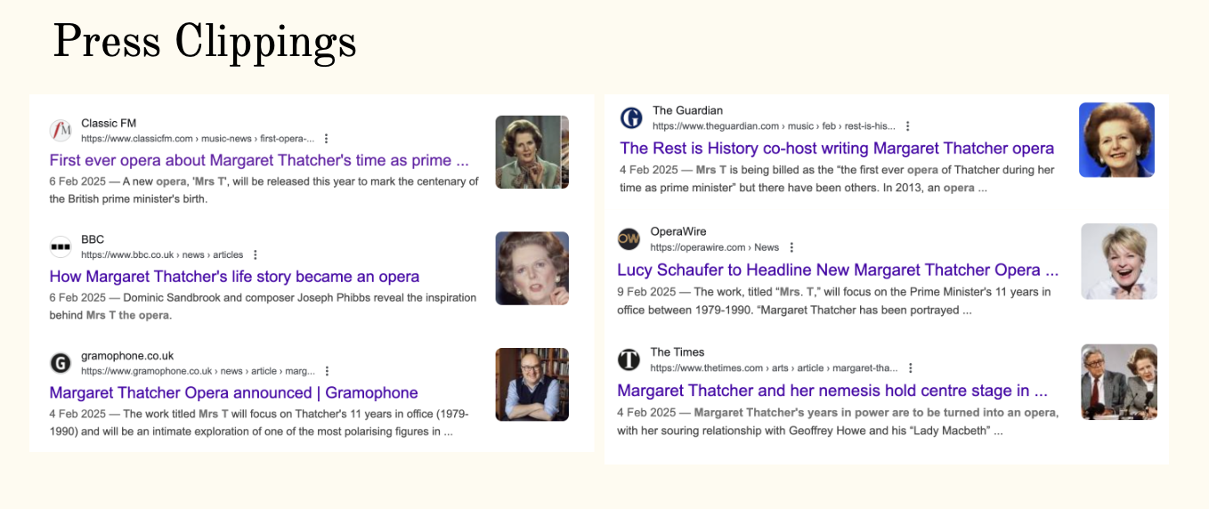Open the three-dot menu beside Guardian URL
This screenshot has height=509, width=1209.
click(x=907, y=126)
